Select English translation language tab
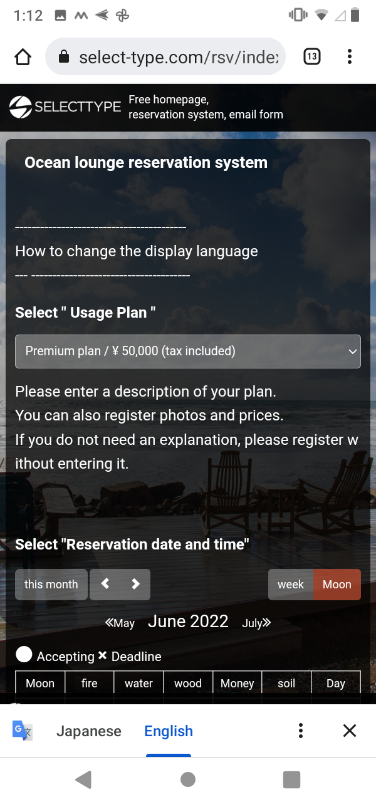 (169, 731)
